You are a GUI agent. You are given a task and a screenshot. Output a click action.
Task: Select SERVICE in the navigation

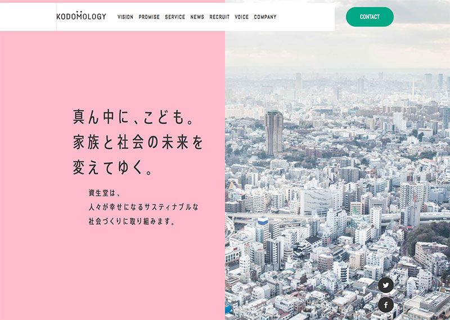point(175,17)
